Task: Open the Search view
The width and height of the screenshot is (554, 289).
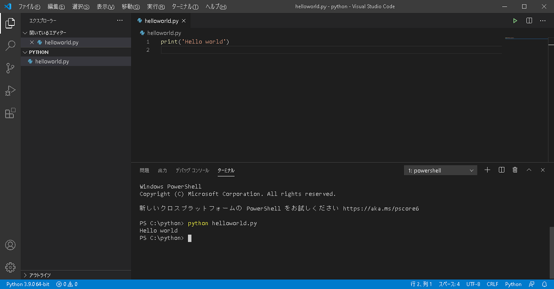Action: [x=10, y=45]
